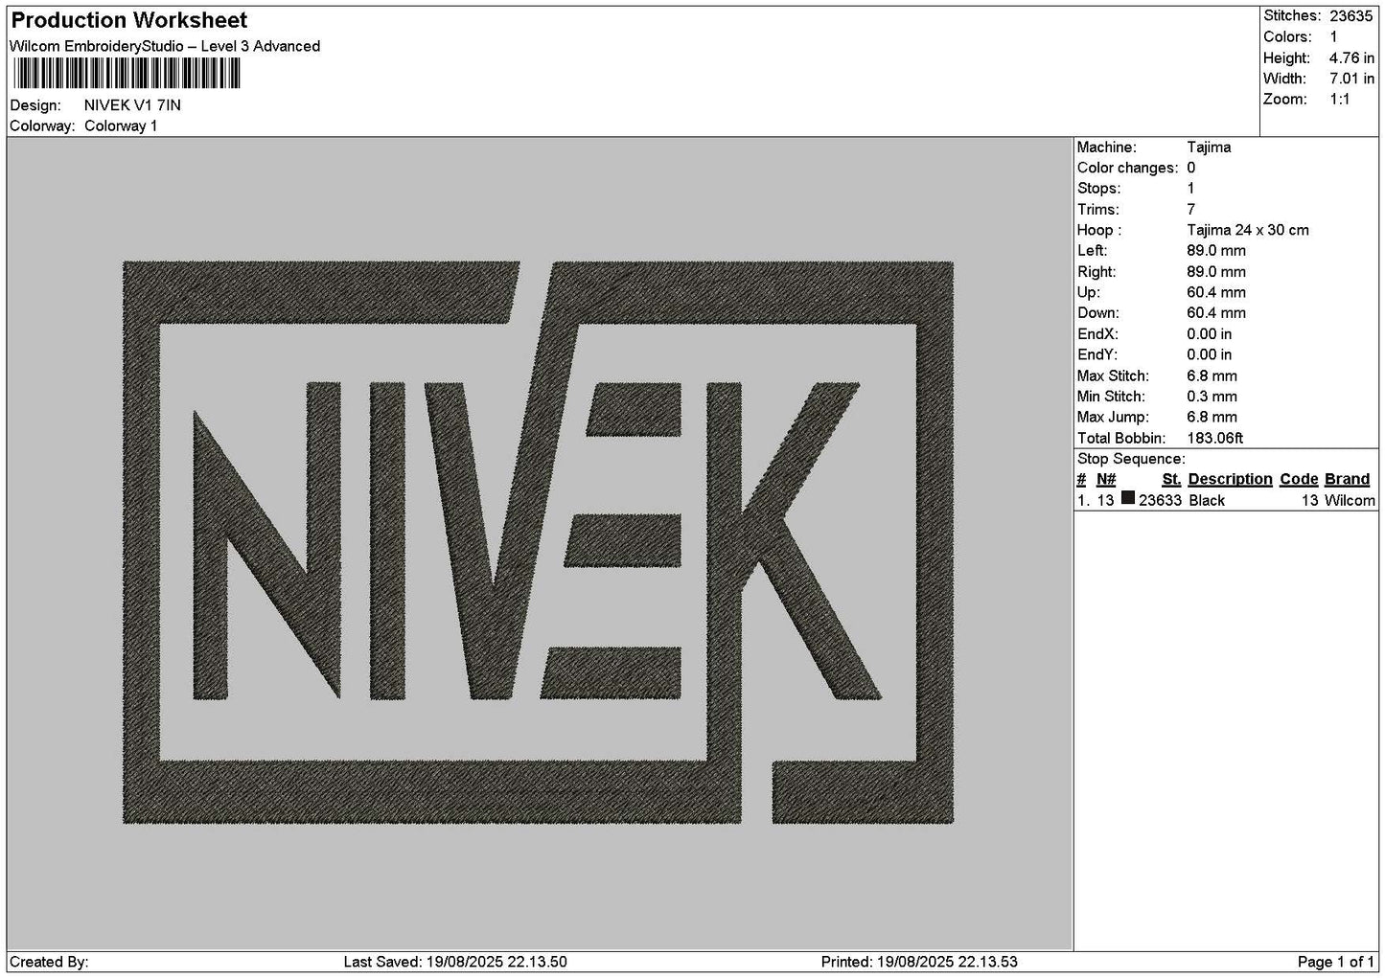Click the Height value 4.76 in
The image size is (1385, 978).
coord(1351,58)
